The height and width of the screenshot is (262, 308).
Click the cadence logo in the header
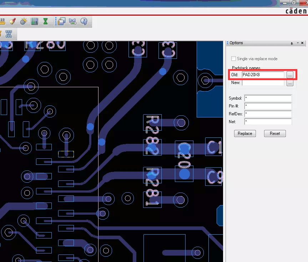pyautogui.click(x=296, y=11)
